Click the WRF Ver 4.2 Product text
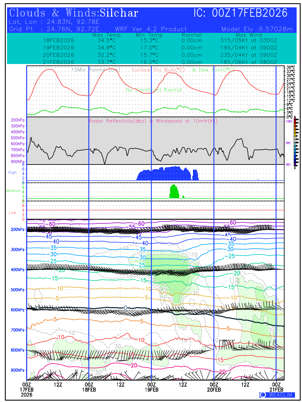302x402 pixels. [x=151, y=29]
